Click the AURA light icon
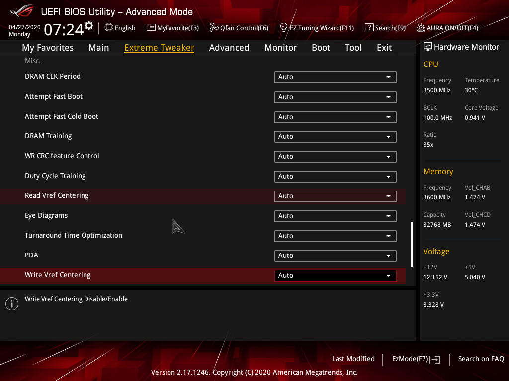509x381 pixels. coord(421,28)
